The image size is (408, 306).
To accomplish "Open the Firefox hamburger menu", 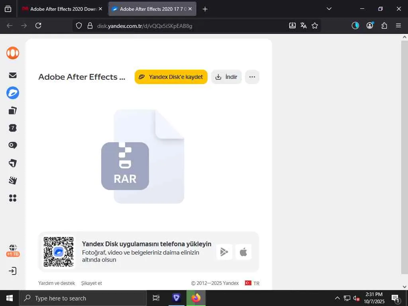I will pyautogui.click(x=398, y=25).
